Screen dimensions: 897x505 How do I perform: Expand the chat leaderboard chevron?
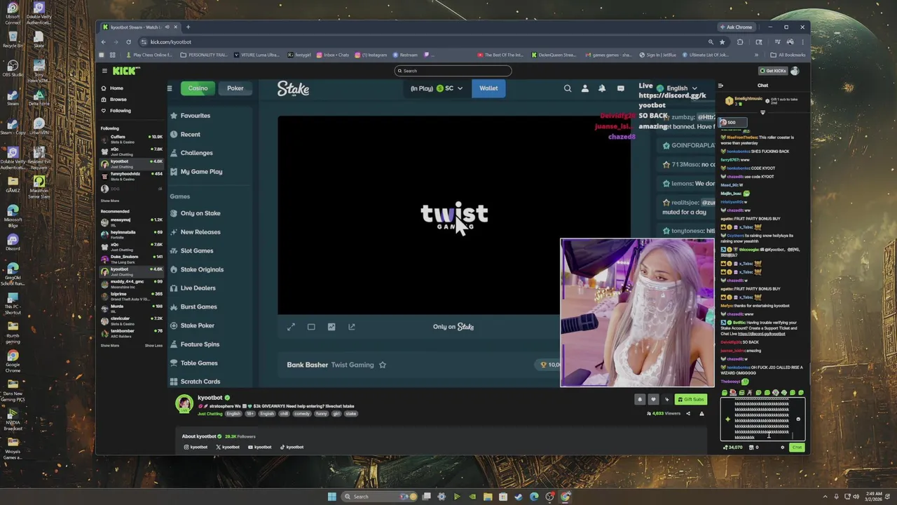pyautogui.click(x=762, y=112)
